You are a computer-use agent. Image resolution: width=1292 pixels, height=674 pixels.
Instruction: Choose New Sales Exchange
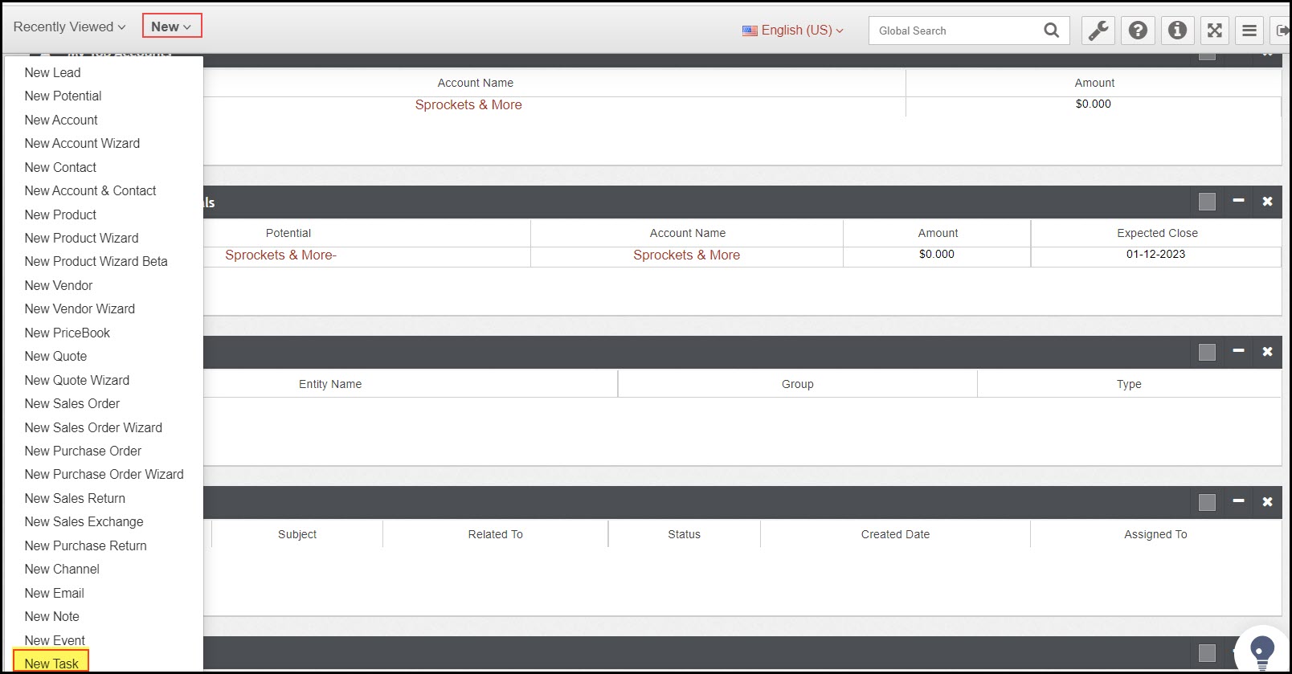(84, 521)
